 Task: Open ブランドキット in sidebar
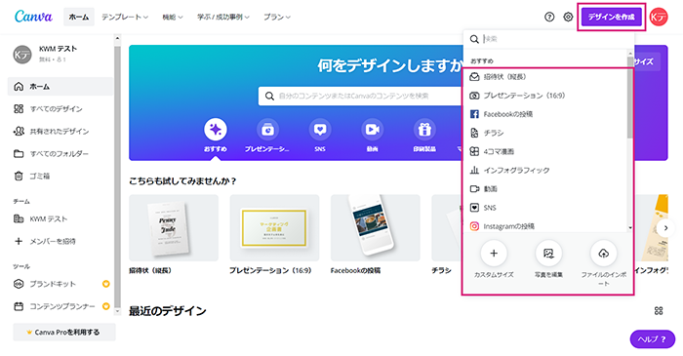coord(60,284)
